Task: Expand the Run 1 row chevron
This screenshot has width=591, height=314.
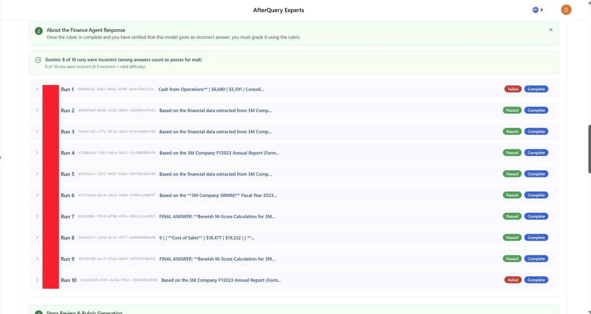Action: pyautogui.click(x=37, y=89)
